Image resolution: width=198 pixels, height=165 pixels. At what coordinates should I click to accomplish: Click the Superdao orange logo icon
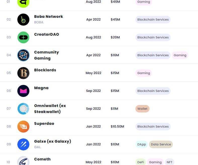point(23,127)
